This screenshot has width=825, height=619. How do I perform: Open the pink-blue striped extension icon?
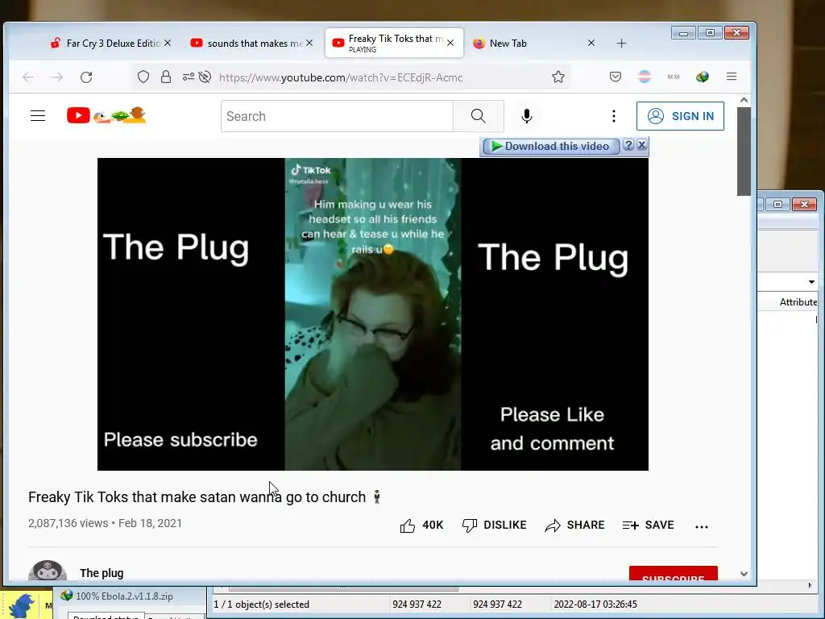pyautogui.click(x=645, y=77)
